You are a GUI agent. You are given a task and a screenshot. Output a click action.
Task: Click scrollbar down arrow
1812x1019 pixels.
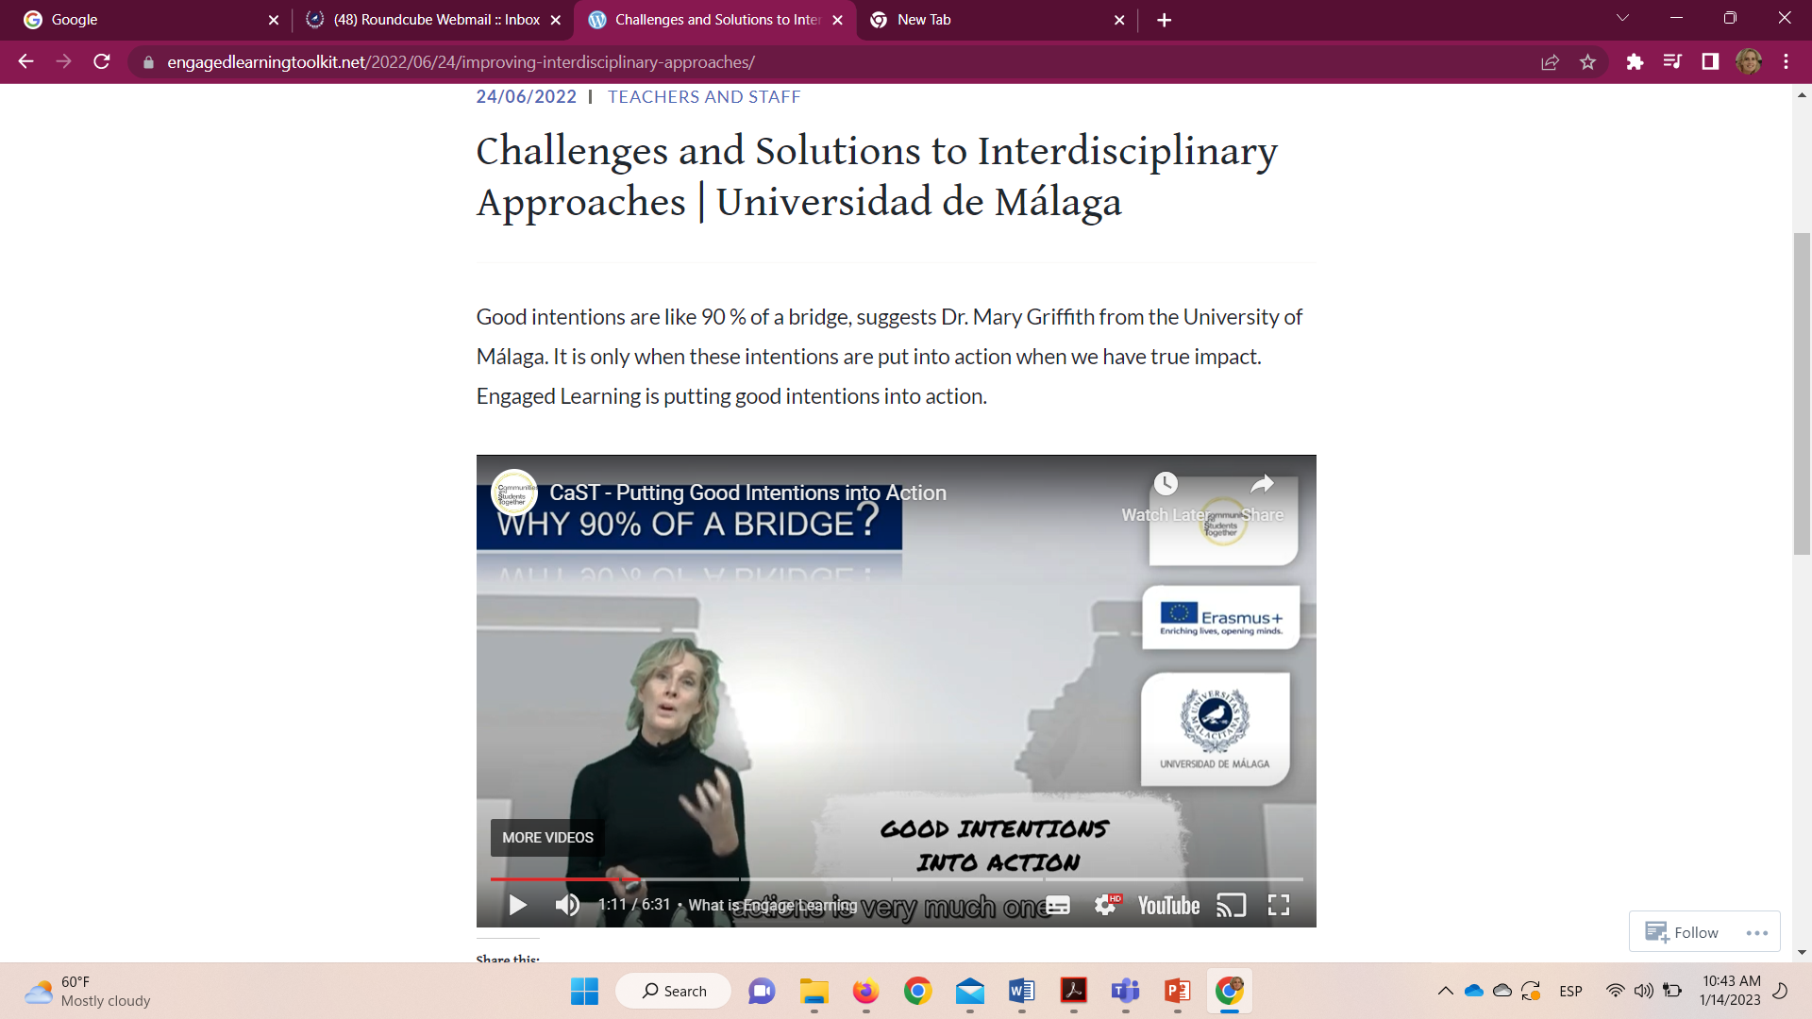pyautogui.click(x=1802, y=953)
